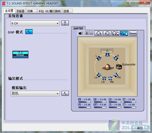Click the 7.1 Virtual Speaker Shifter icon

(x=20, y=54)
